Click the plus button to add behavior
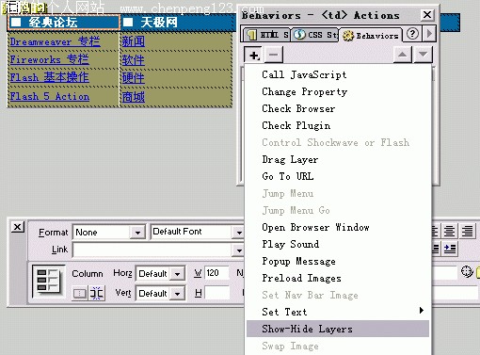480x355 pixels. coord(254,55)
